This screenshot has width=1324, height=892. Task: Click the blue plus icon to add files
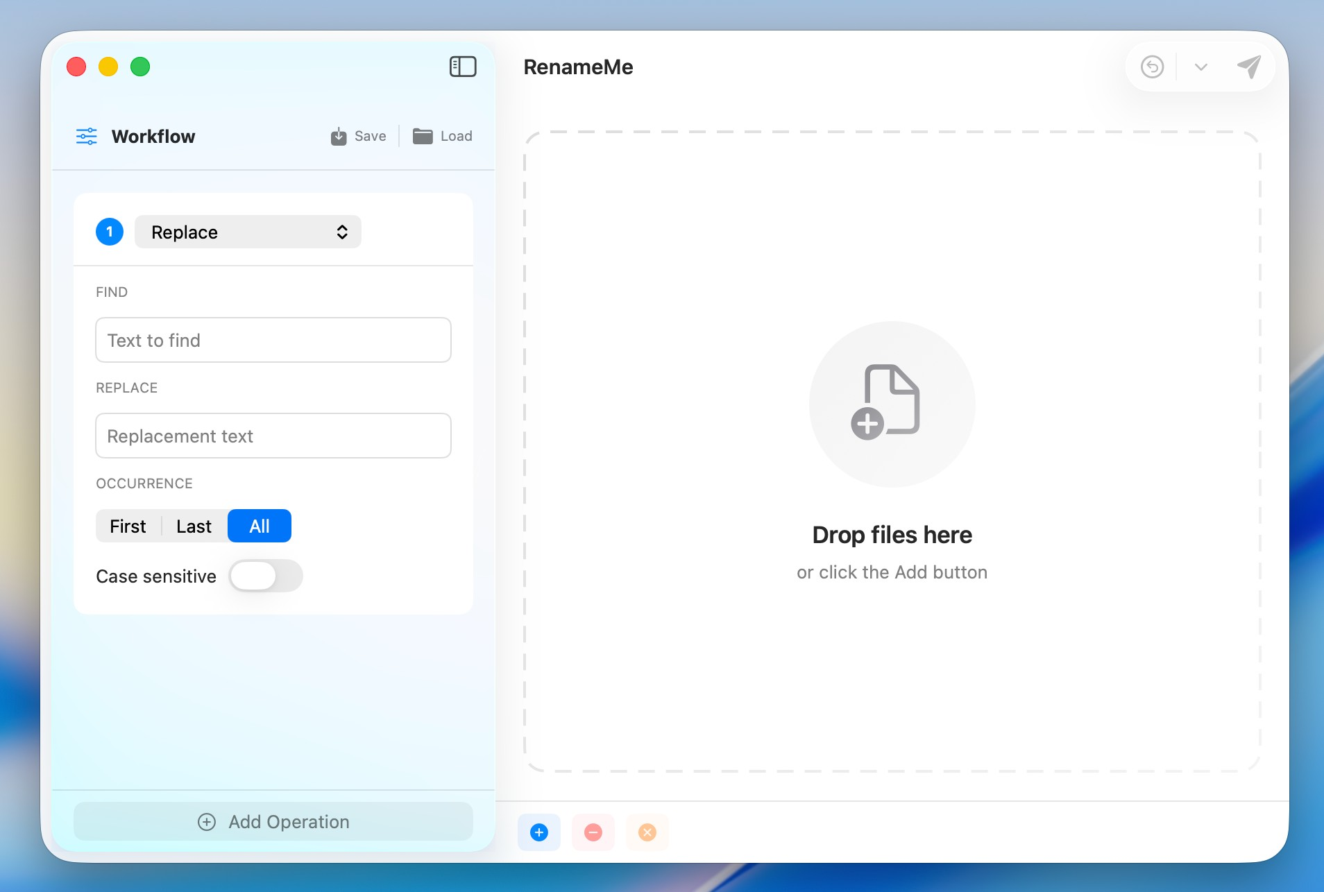pos(539,832)
